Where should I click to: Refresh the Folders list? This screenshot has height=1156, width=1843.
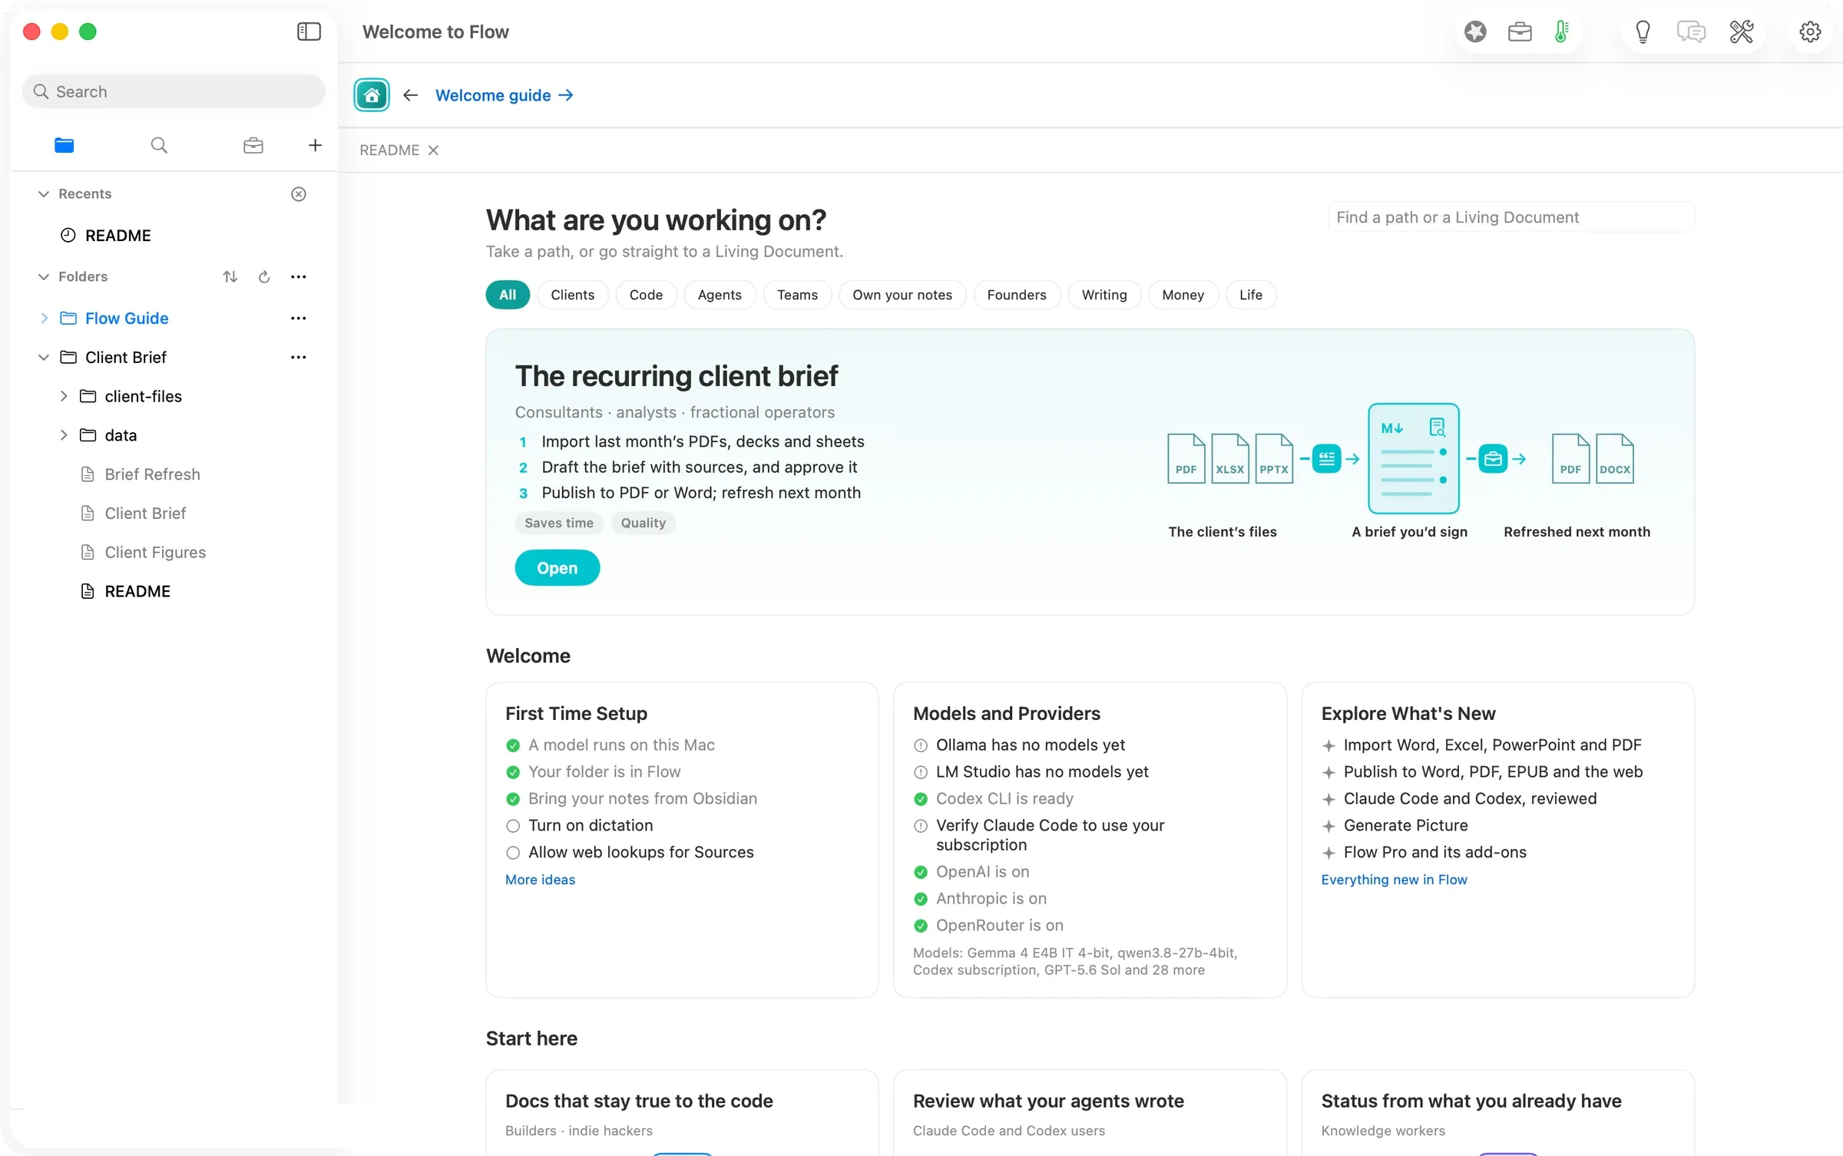264,276
